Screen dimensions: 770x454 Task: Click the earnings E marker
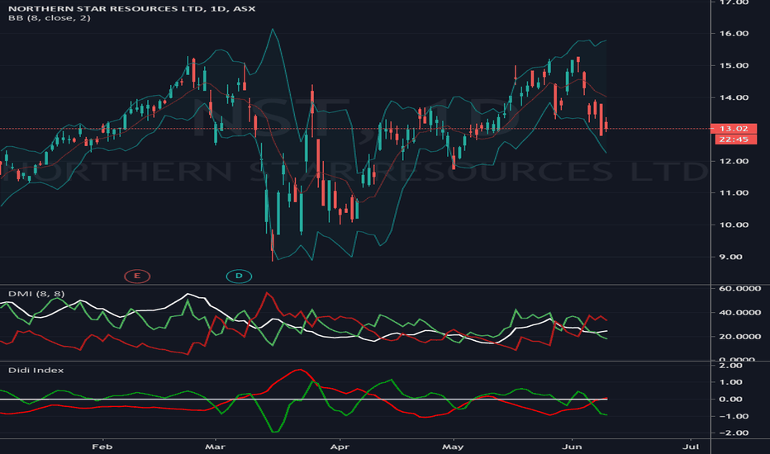coord(137,276)
